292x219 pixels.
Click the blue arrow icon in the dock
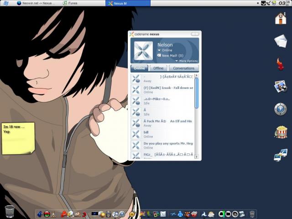coord(40,214)
